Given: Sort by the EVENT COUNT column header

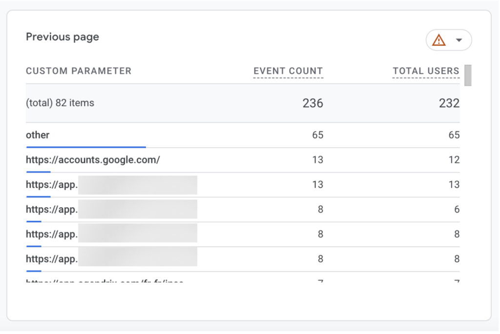Looking at the screenshot, I should pyautogui.click(x=288, y=71).
